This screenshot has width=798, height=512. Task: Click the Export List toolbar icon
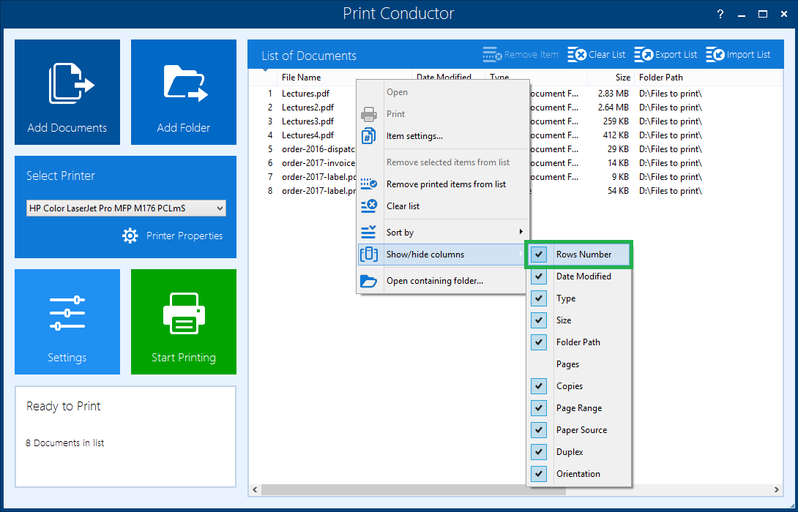644,55
